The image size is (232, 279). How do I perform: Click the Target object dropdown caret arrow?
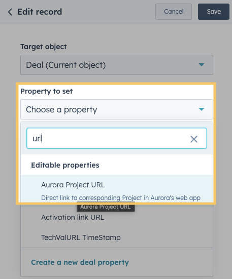tap(202, 65)
